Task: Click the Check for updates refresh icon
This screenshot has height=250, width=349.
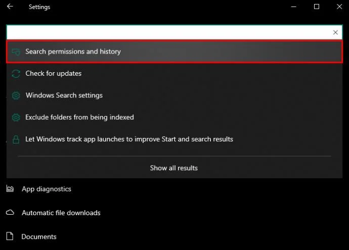Action: [x=16, y=74]
